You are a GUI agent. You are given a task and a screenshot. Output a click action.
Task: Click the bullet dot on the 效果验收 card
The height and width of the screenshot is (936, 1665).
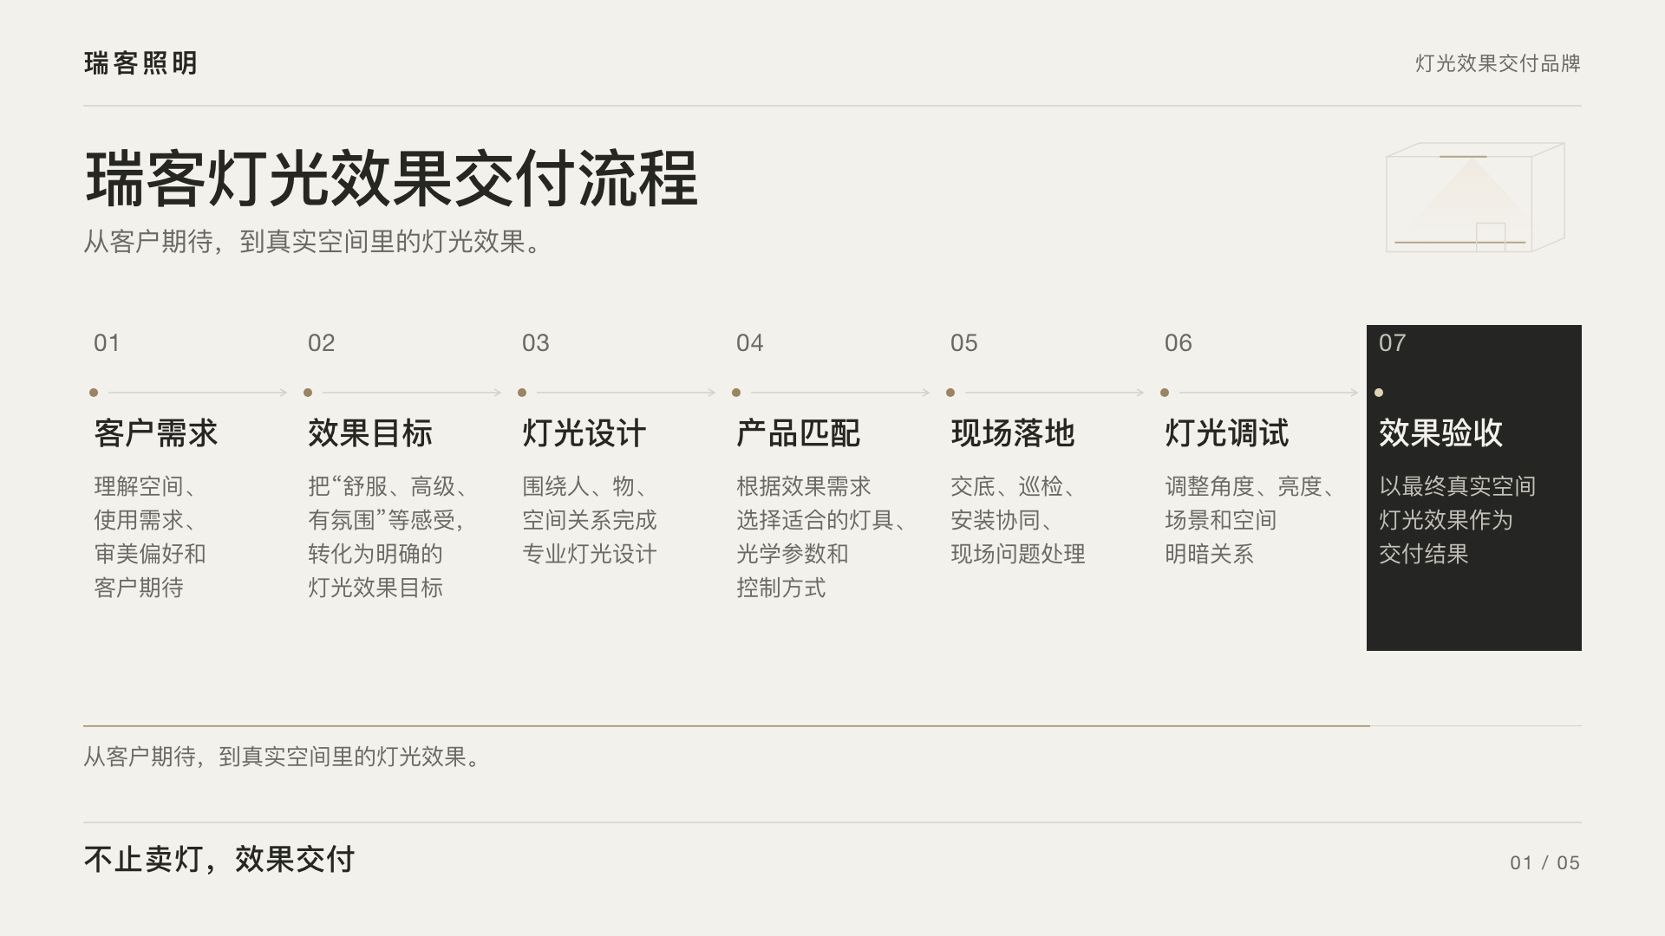coord(1379,393)
